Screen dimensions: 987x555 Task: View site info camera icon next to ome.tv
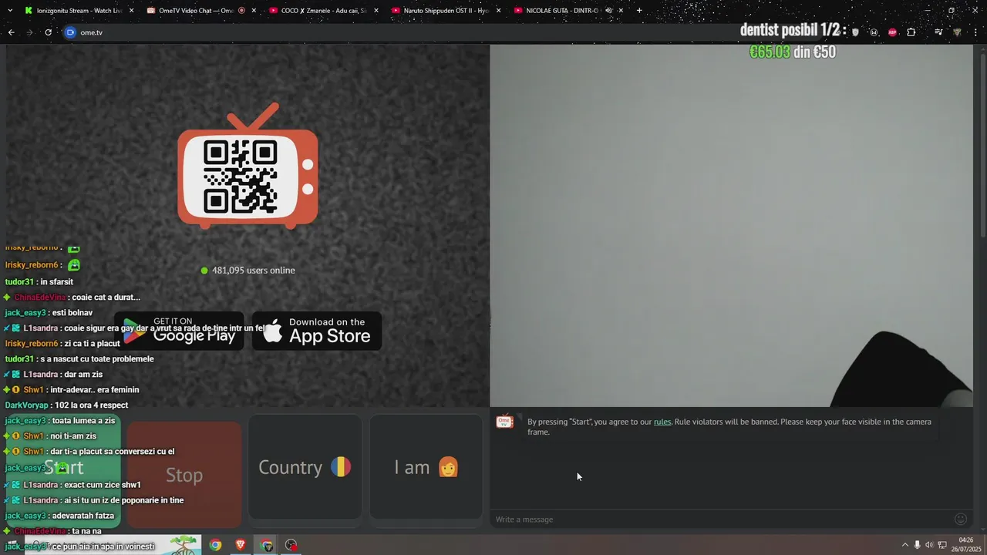[70, 32]
